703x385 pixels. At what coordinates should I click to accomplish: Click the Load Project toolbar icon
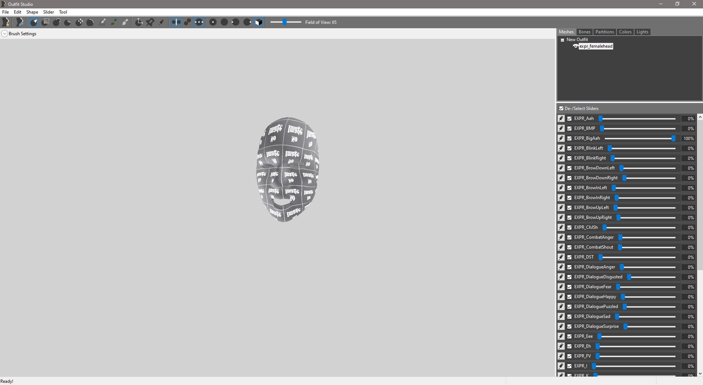coord(20,22)
